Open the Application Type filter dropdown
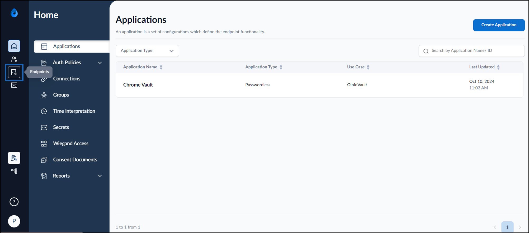 (x=147, y=51)
